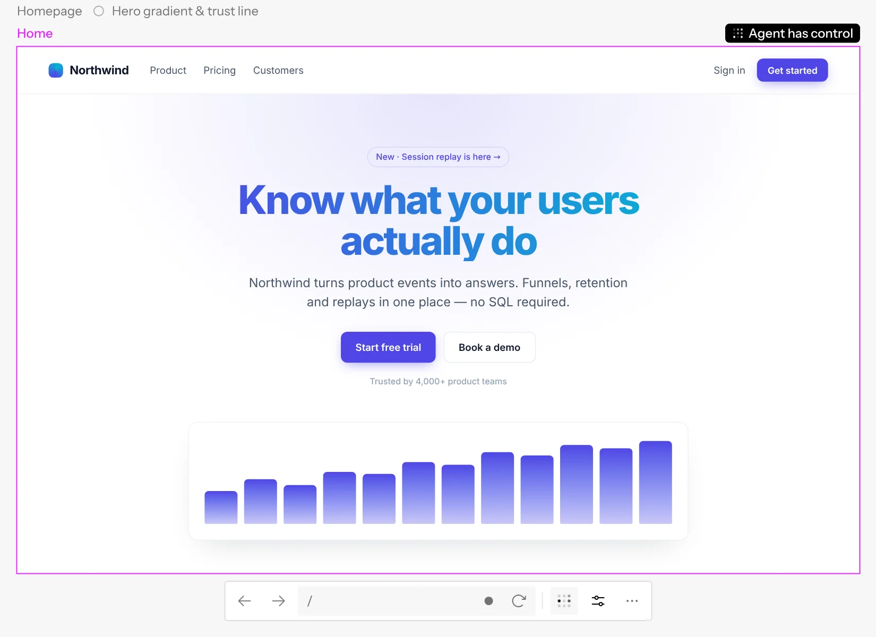Click the Northwind logo icon
The height and width of the screenshot is (637, 876).
click(56, 70)
